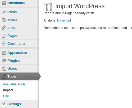Image resolution: width=132 pixels, height=108 pixels.
Task: Click the Appearance layout icon
Action: click(4, 53)
